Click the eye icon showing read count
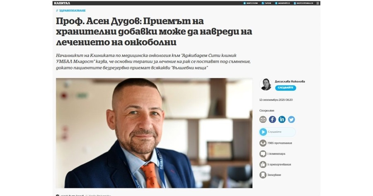 click(263, 143)
